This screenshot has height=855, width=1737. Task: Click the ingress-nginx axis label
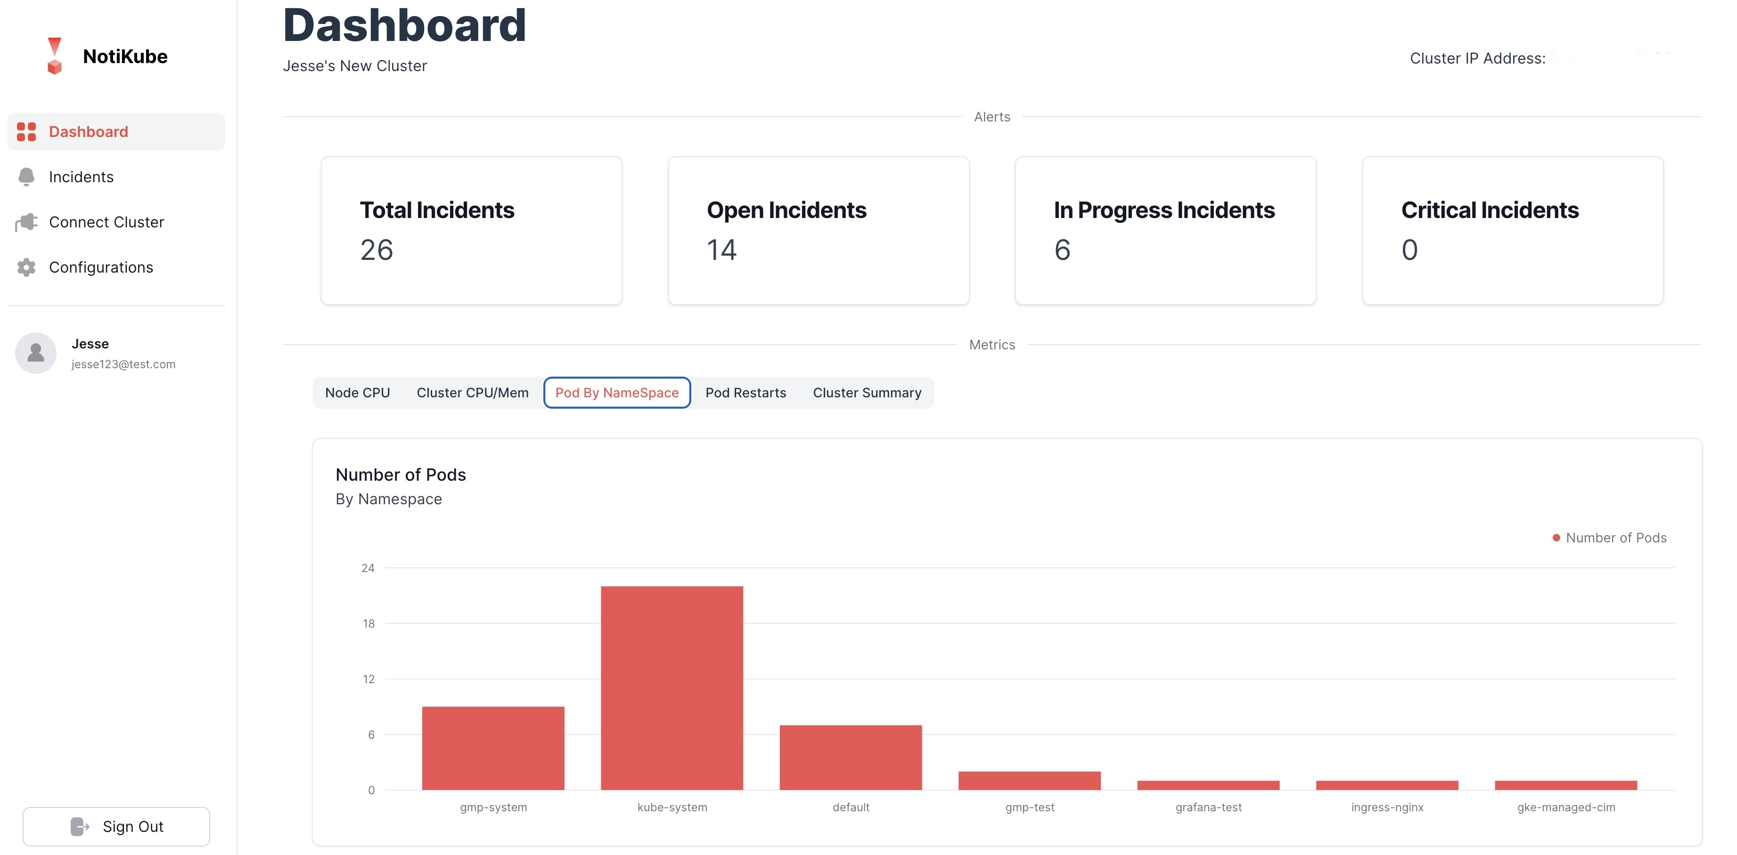pyautogui.click(x=1387, y=807)
